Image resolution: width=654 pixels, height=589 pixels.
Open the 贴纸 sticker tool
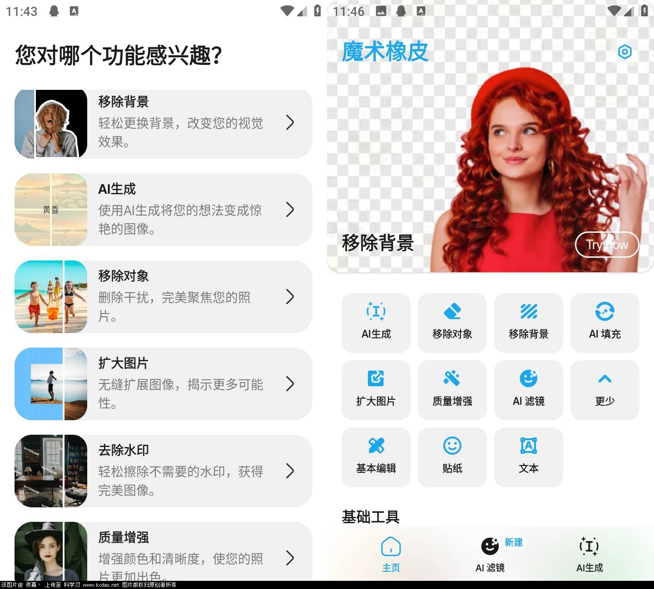pos(452,457)
